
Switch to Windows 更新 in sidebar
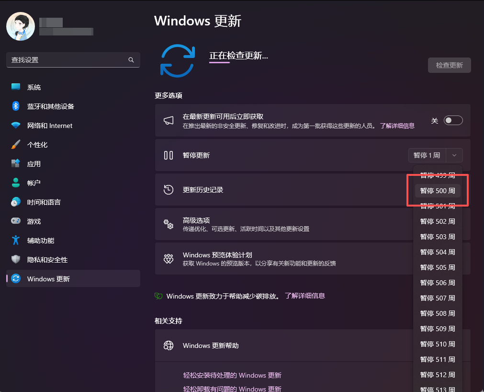pyautogui.click(x=46, y=278)
